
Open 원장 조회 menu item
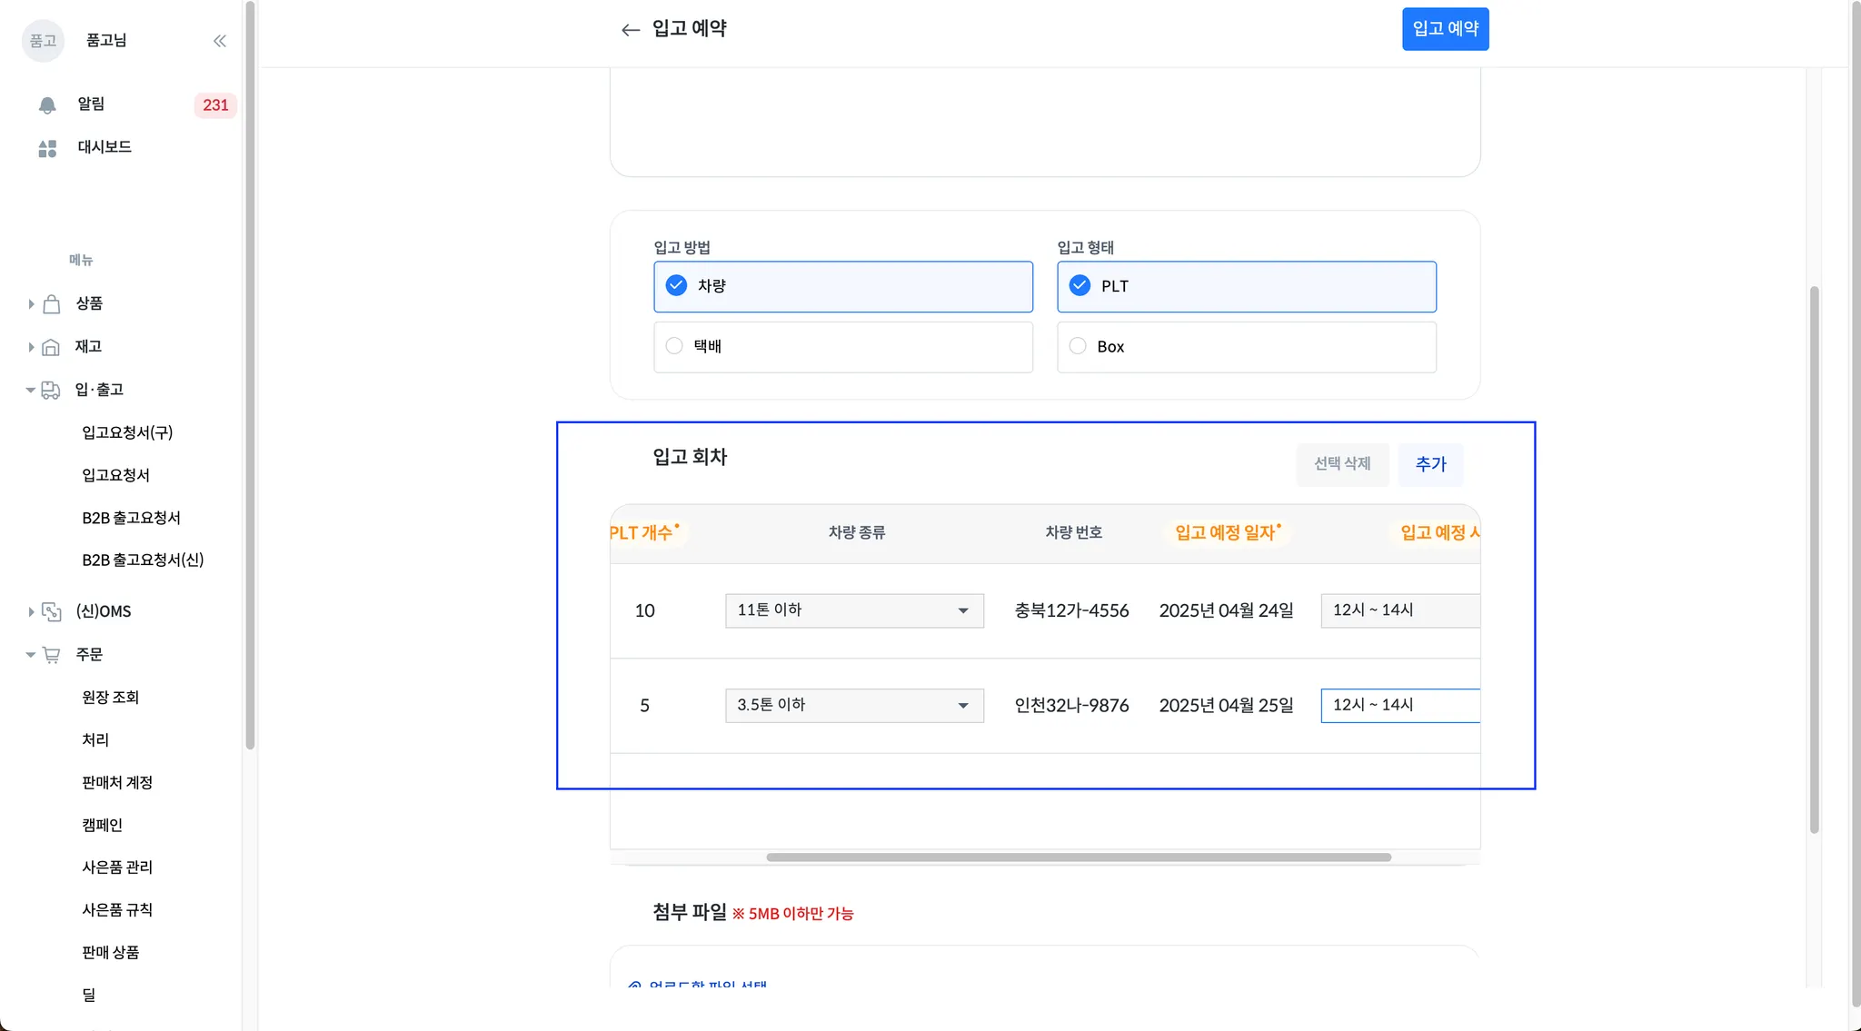(x=110, y=698)
